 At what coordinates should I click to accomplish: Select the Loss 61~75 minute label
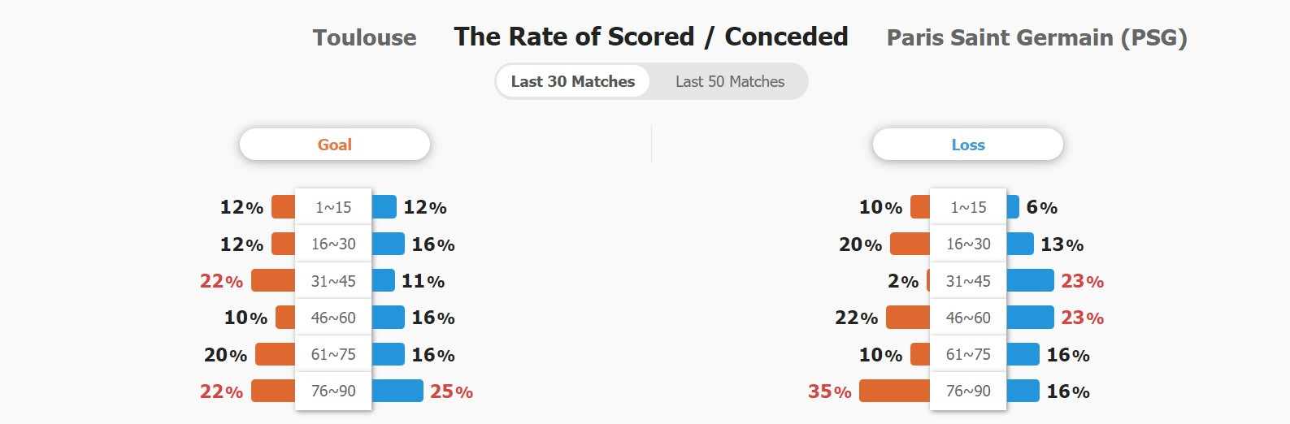968,354
